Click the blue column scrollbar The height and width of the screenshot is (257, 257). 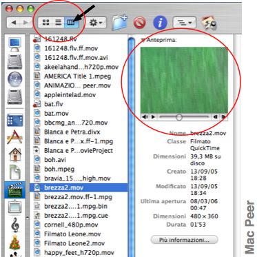(132, 147)
